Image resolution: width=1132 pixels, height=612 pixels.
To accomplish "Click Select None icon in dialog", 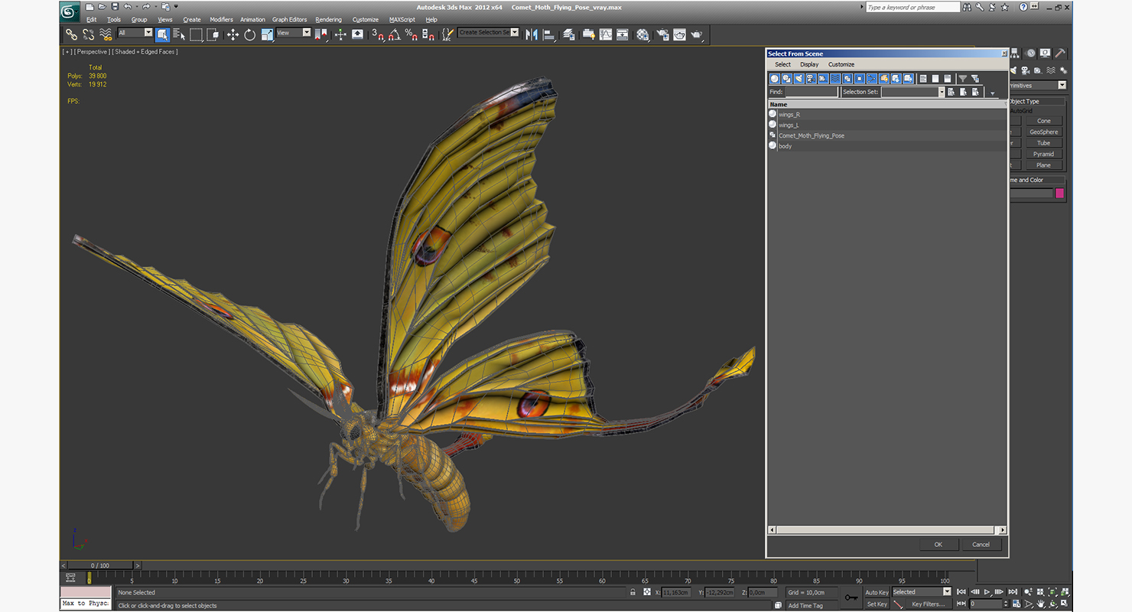I will 935,78.
